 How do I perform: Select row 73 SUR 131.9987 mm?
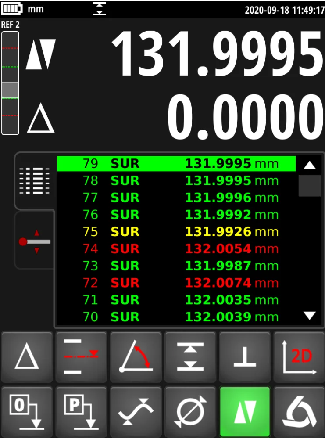coord(176,266)
